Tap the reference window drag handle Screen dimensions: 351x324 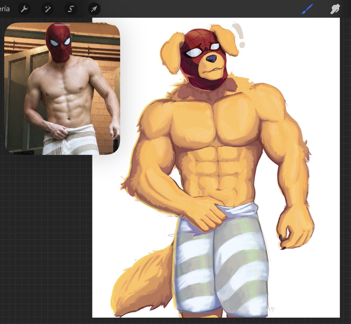coord(62,25)
